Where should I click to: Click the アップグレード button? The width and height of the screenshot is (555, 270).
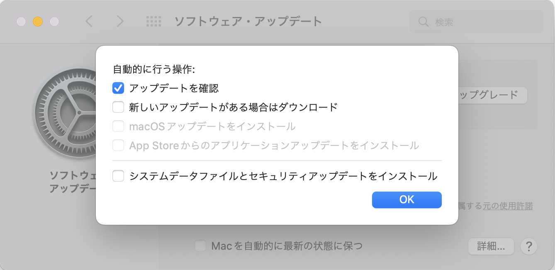pyautogui.click(x=492, y=95)
